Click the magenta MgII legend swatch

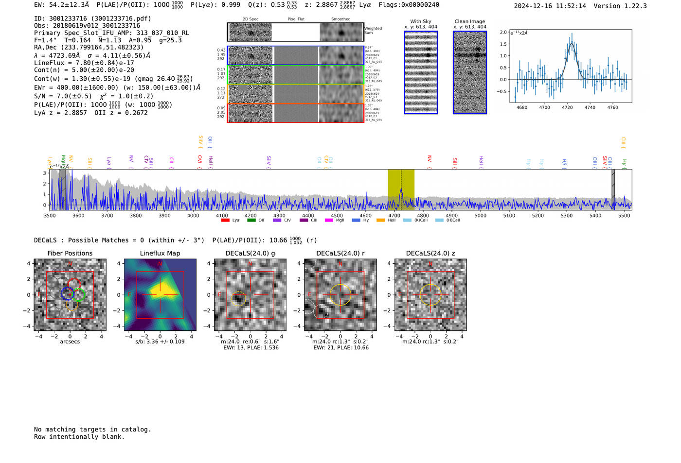point(329,220)
